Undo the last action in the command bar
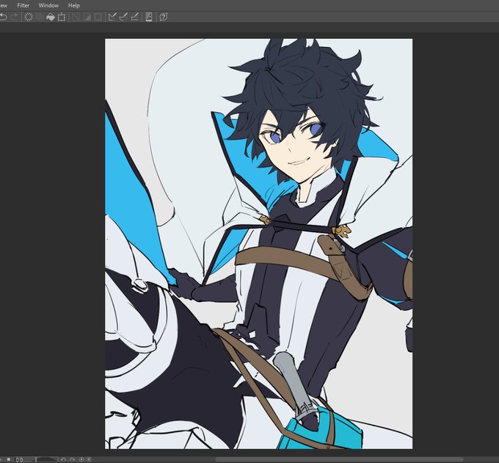The image size is (499, 463). click(x=3, y=17)
